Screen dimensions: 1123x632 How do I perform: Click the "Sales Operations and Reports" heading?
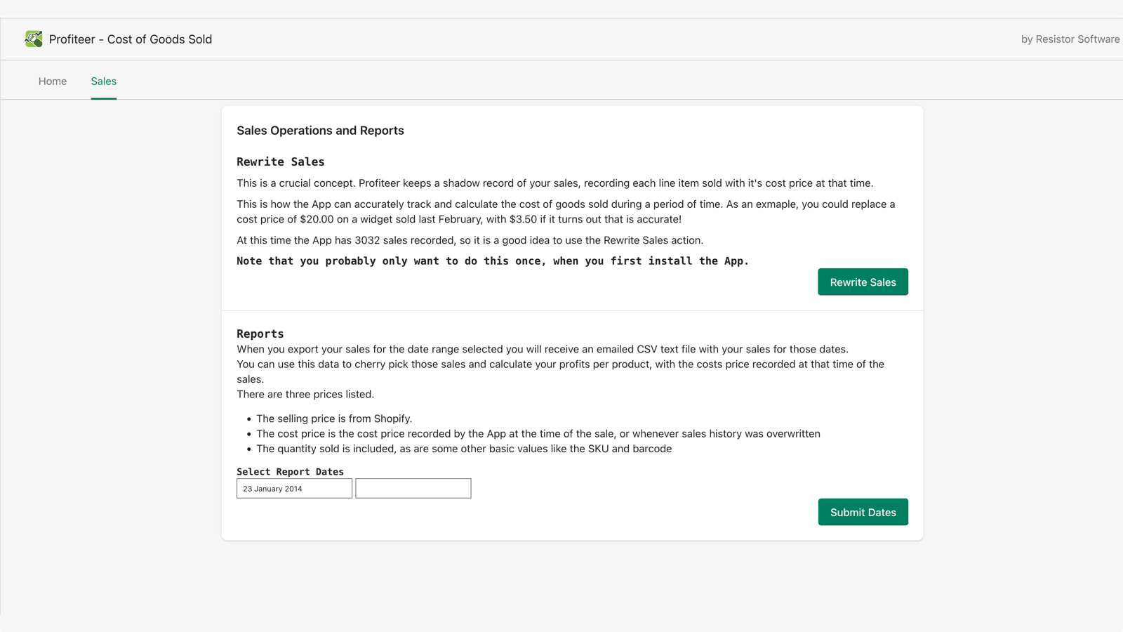click(320, 131)
